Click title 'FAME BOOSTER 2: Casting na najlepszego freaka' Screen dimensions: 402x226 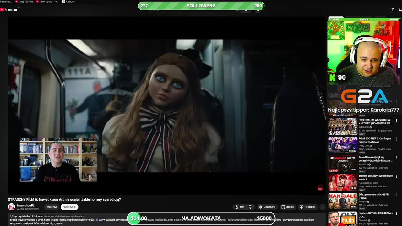pos(375,140)
